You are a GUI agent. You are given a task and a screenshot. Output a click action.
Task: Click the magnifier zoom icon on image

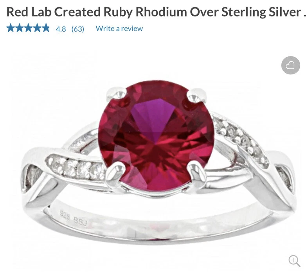tap(294, 261)
